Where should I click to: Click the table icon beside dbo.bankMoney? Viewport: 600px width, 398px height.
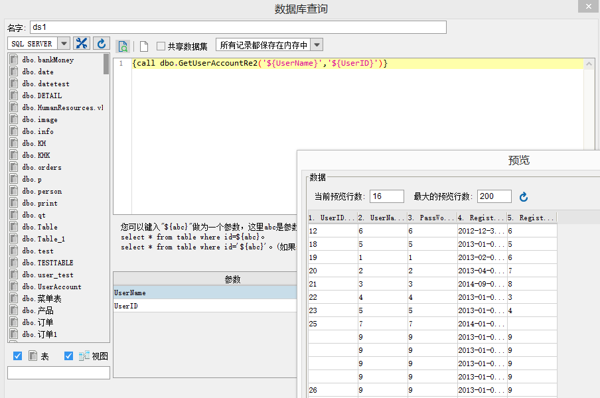(14, 59)
